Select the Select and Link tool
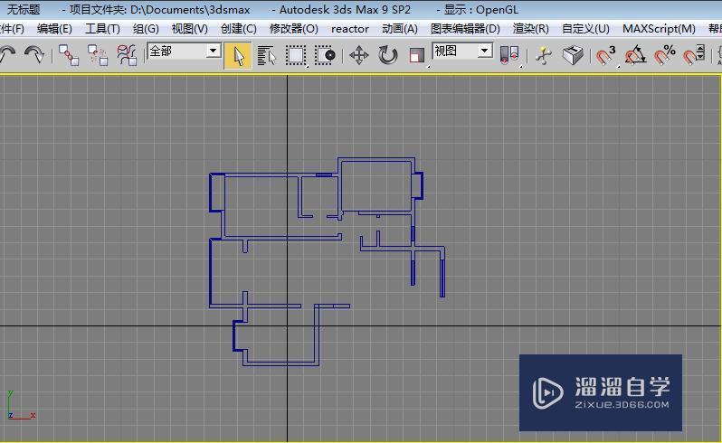 click(69, 55)
